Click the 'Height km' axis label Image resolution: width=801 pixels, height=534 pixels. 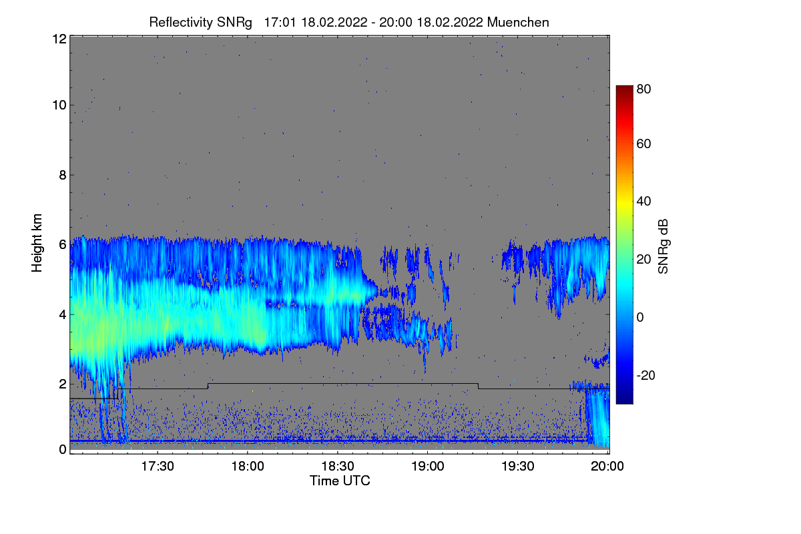(37, 244)
